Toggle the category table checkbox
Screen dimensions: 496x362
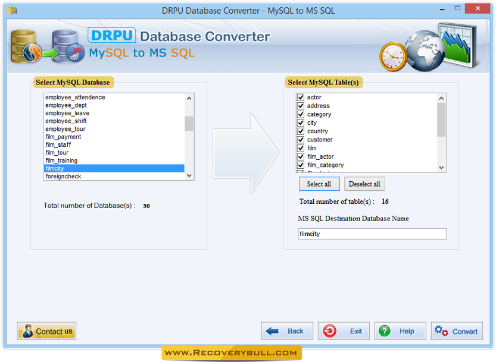pyautogui.click(x=301, y=114)
